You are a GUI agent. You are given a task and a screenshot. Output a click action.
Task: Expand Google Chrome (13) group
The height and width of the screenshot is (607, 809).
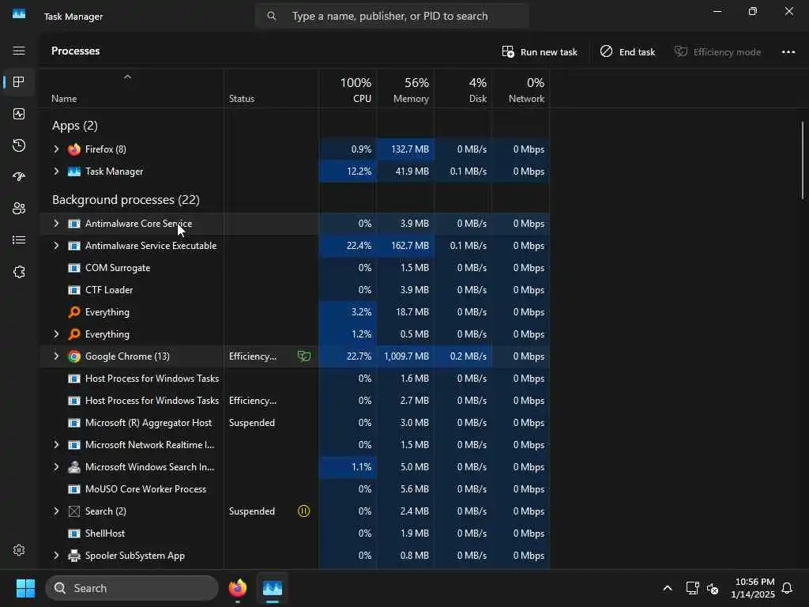56,356
